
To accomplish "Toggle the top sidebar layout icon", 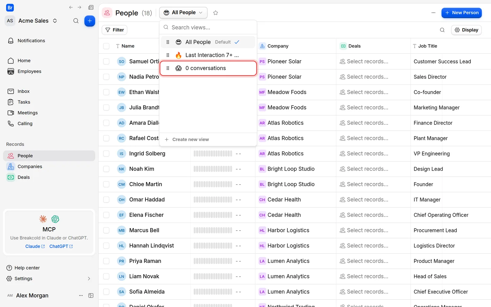I will 91,7.
